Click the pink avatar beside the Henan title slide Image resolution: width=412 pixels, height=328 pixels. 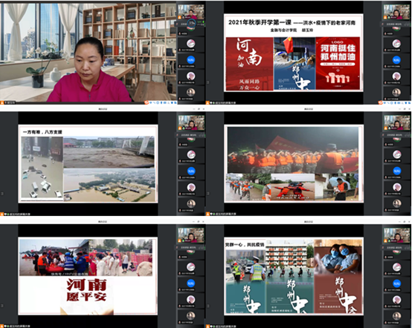pos(396,44)
